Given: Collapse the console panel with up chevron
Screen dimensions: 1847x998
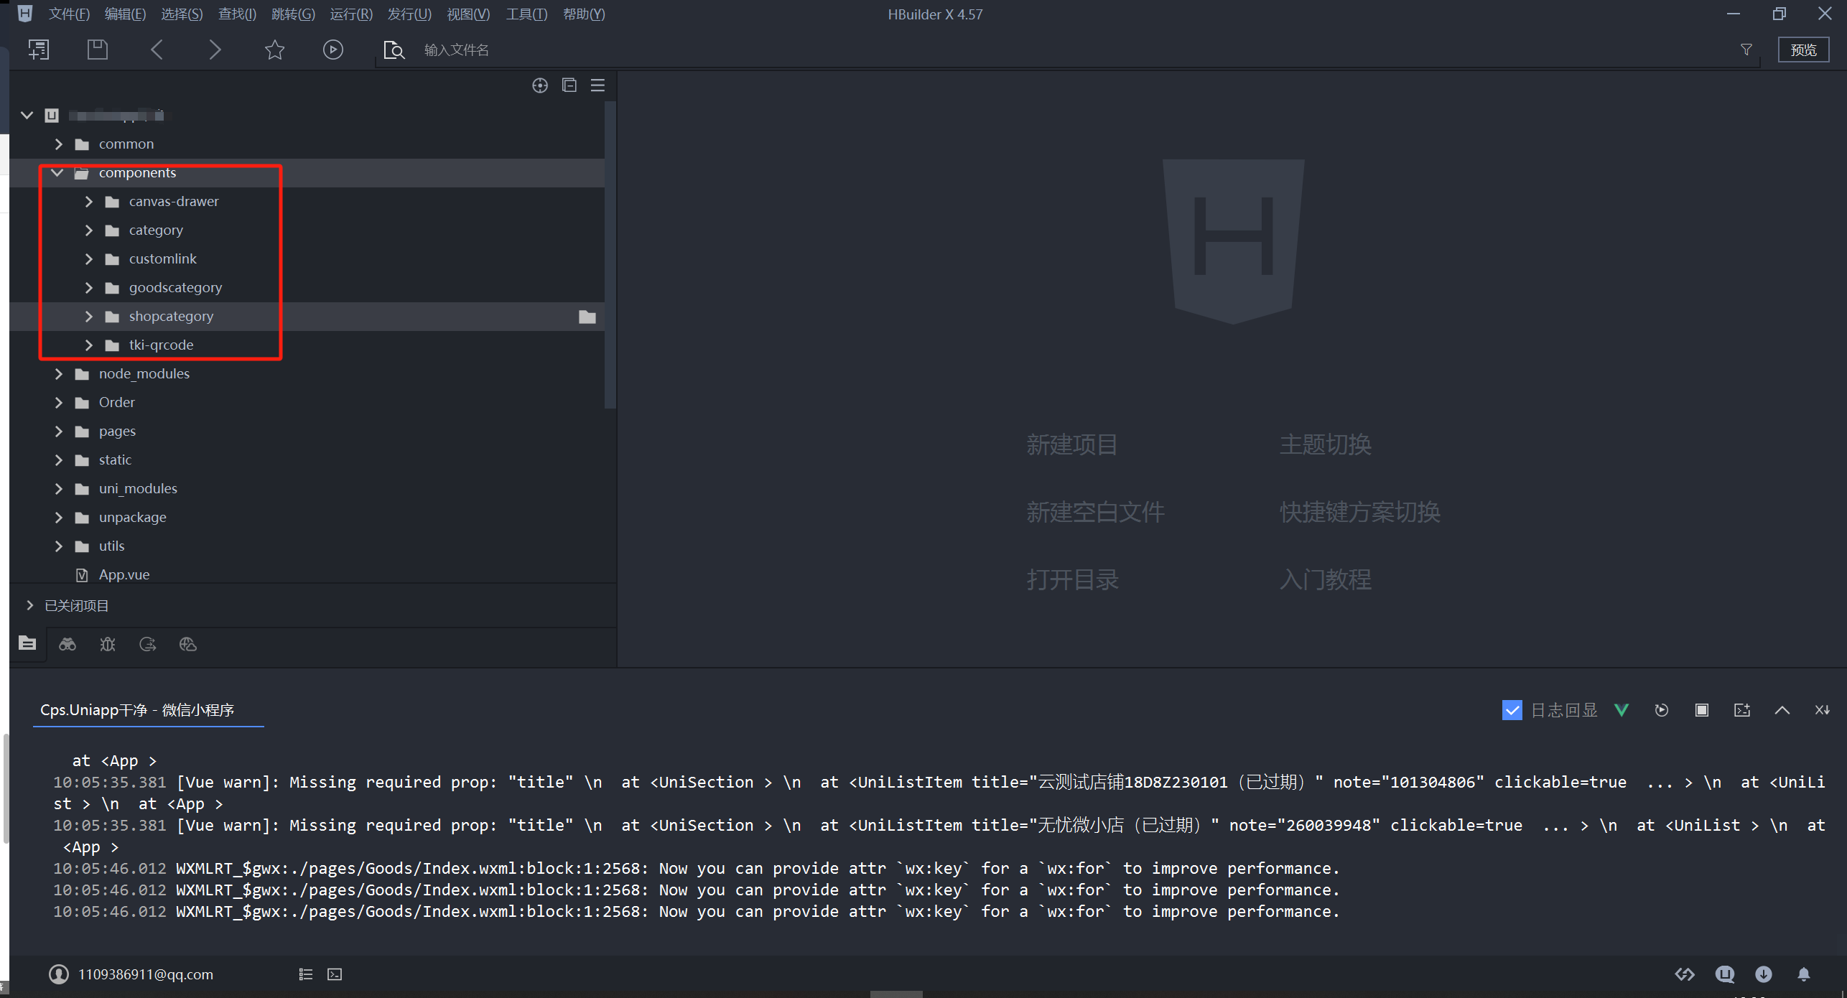Looking at the screenshot, I should [x=1782, y=710].
